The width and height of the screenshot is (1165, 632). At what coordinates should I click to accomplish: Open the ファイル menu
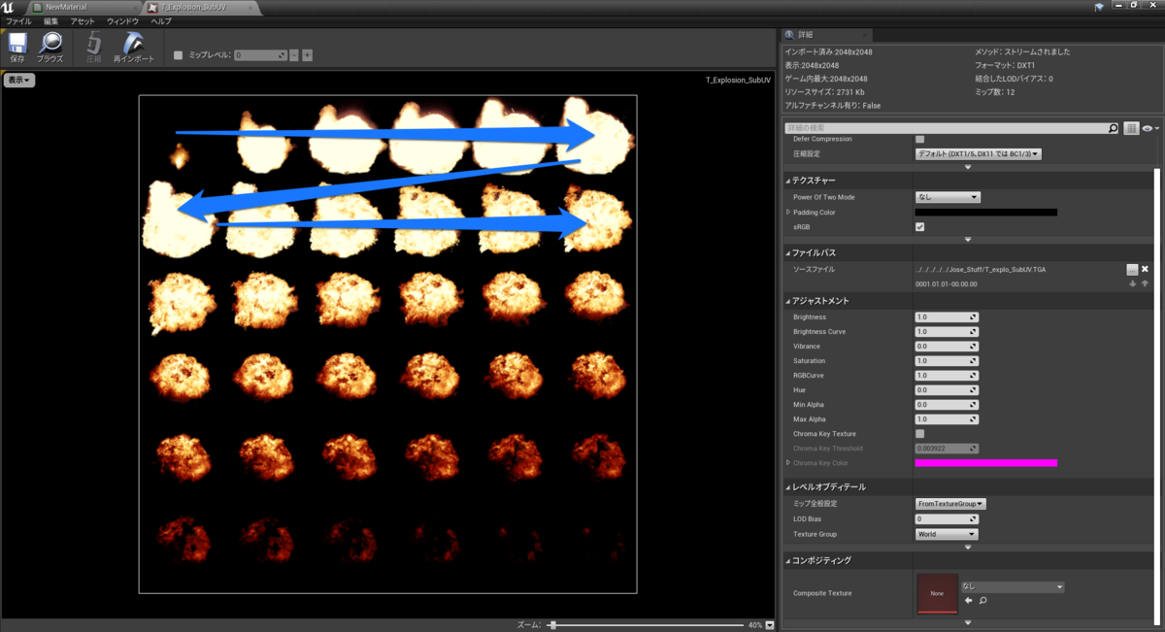pos(18,20)
